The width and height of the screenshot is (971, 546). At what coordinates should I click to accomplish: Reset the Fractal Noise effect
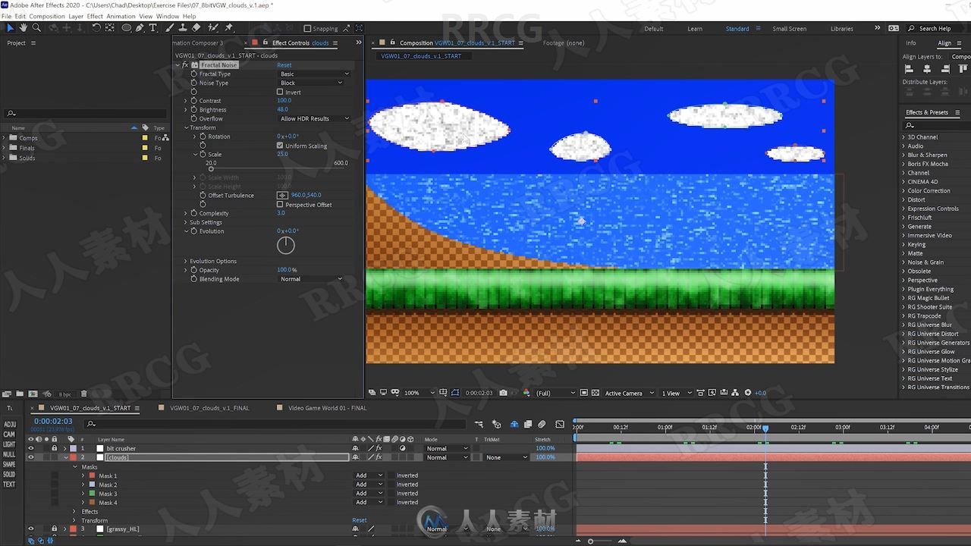[x=284, y=65]
